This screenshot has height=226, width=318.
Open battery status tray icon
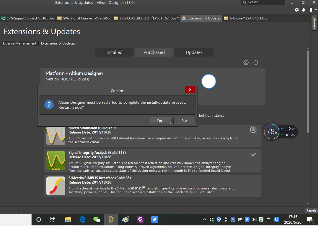240,220
